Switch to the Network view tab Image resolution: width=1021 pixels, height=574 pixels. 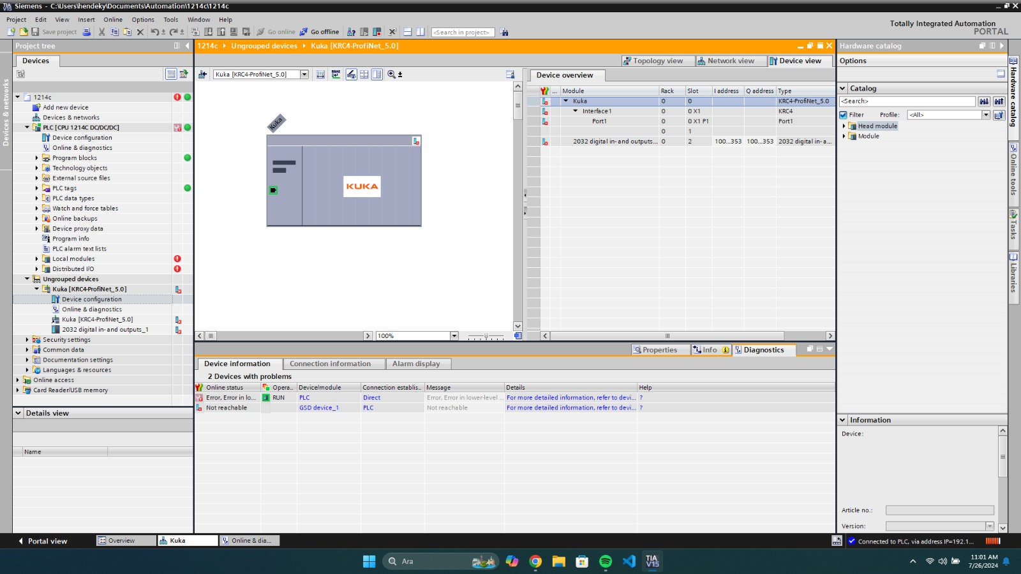point(726,61)
